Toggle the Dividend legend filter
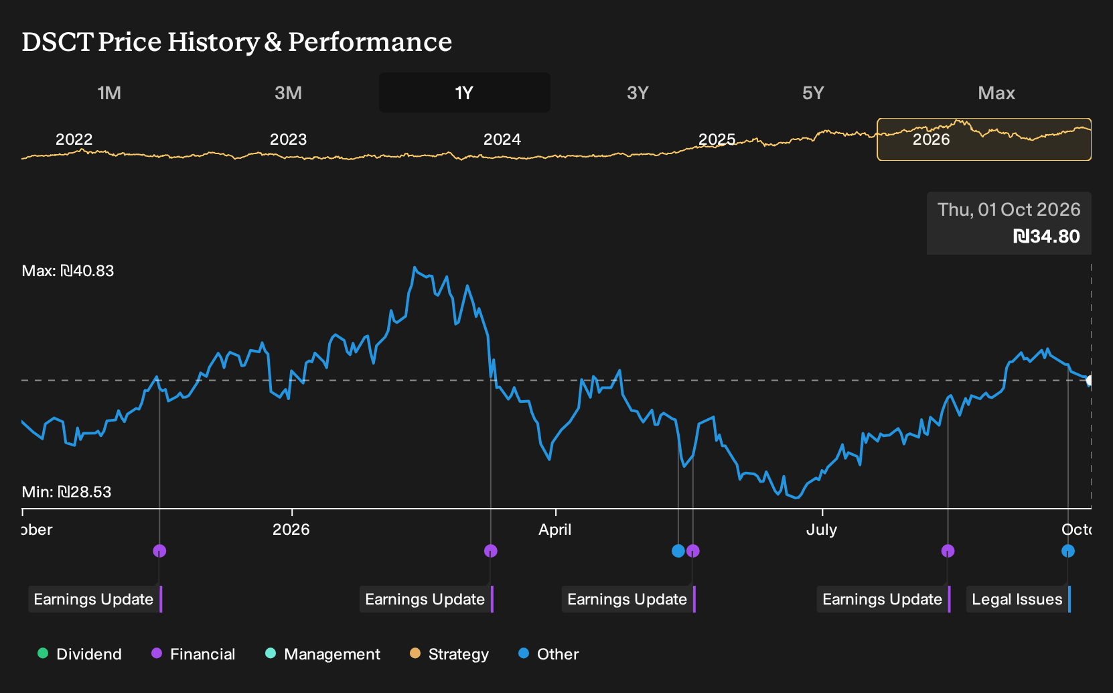Screen dimensions: 1113x693 click(80, 654)
